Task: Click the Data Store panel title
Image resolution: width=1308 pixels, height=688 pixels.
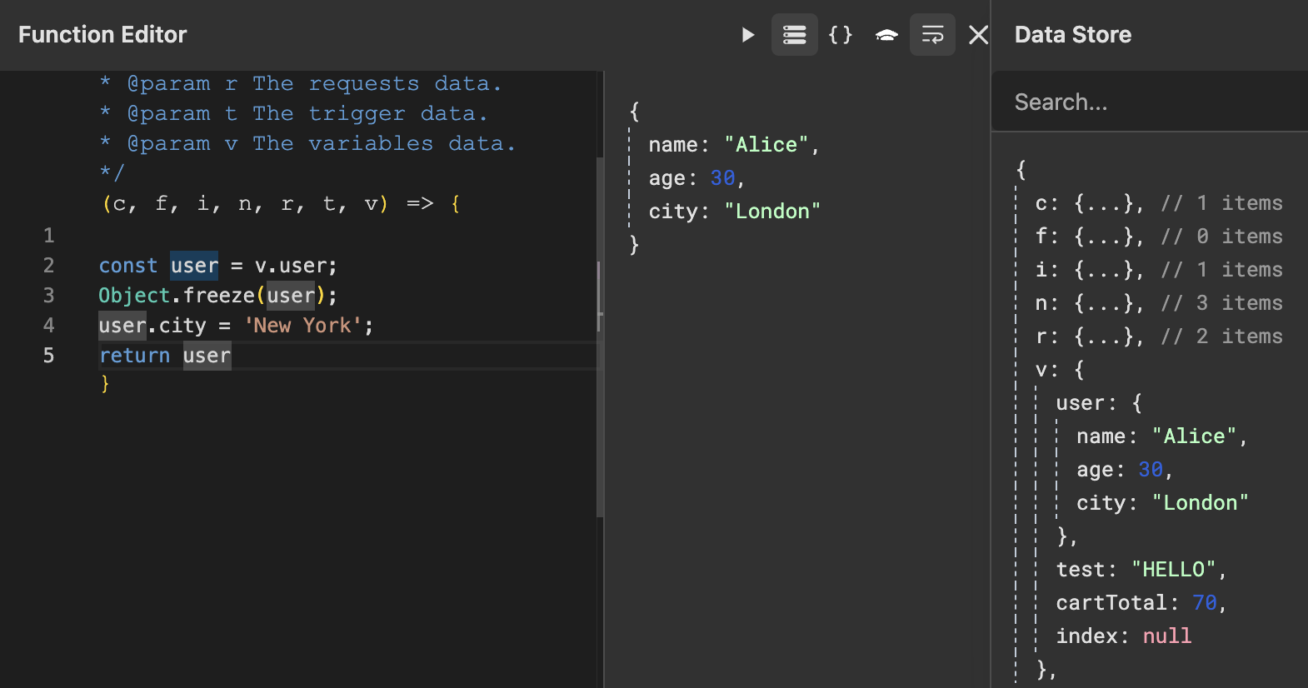Action: pyautogui.click(x=1073, y=35)
